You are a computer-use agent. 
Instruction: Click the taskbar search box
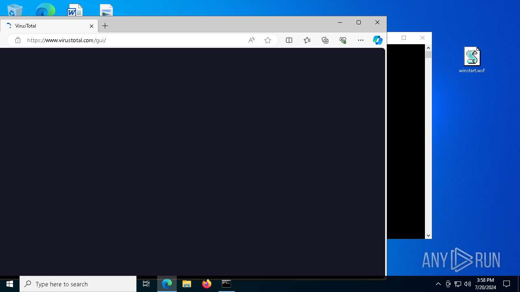tap(78, 284)
